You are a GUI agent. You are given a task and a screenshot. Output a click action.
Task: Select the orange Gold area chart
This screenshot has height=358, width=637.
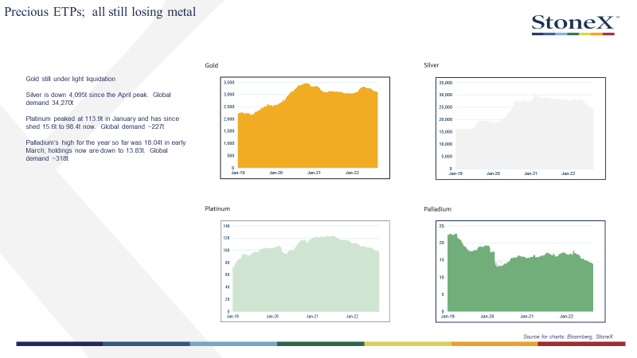pyautogui.click(x=305, y=127)
